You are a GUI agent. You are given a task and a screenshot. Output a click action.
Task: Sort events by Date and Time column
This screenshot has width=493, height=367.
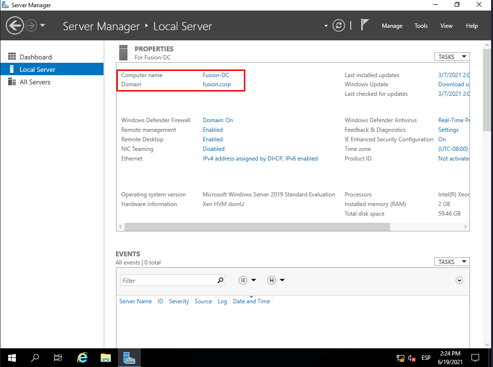click(x=251, y=301)
